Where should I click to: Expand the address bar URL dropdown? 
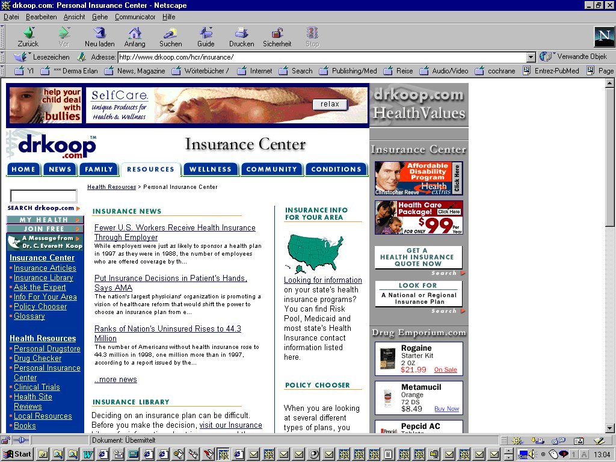tap(531, 57)
